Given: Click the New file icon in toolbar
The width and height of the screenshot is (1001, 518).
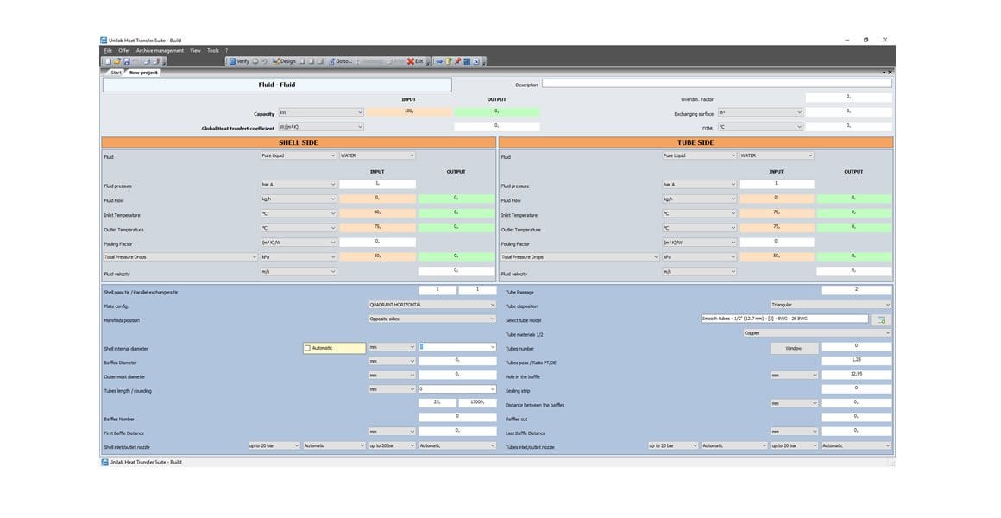Looking at the screenshot, I should [x=107, y=61].
